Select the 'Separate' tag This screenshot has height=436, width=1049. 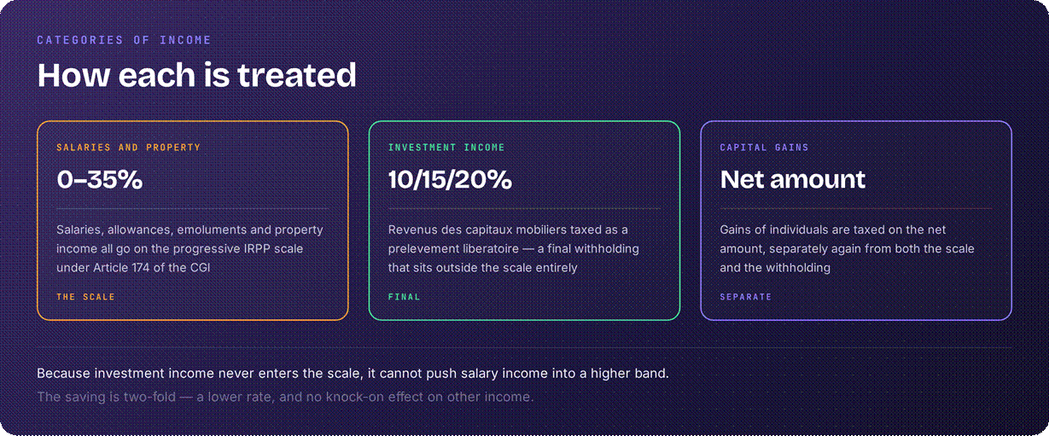746,297
